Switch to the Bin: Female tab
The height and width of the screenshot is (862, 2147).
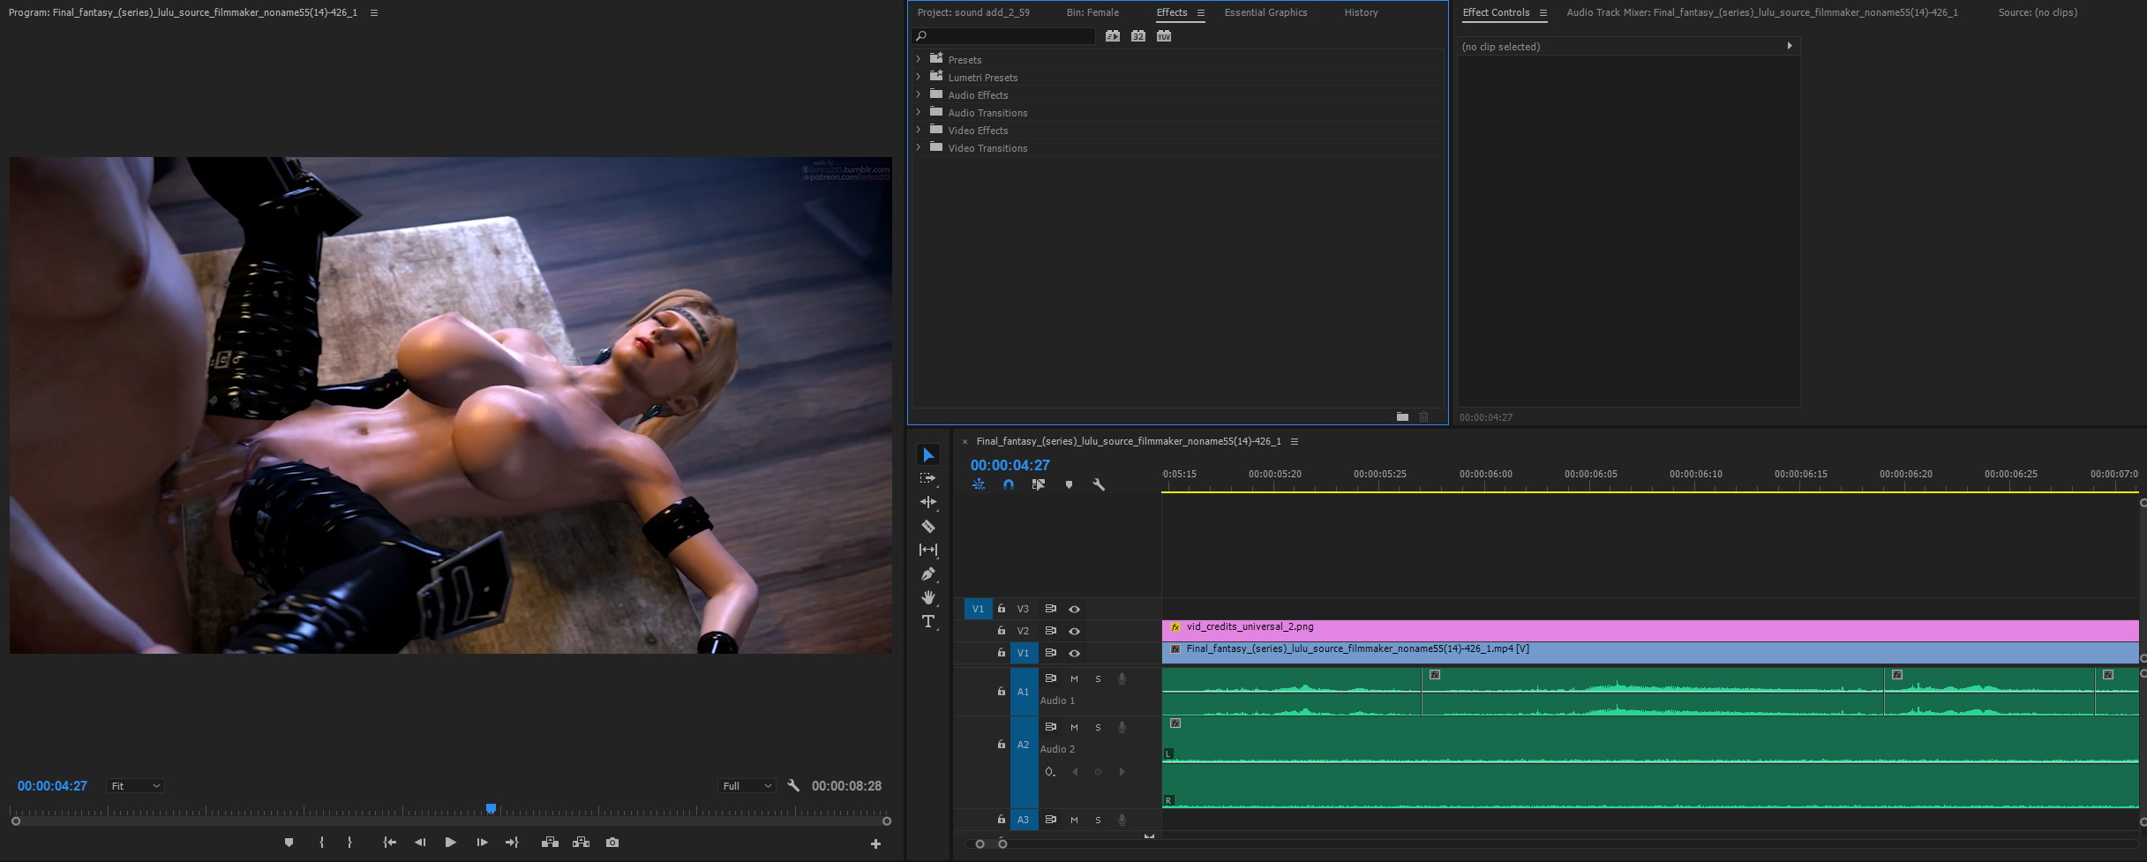point(1092,12)
